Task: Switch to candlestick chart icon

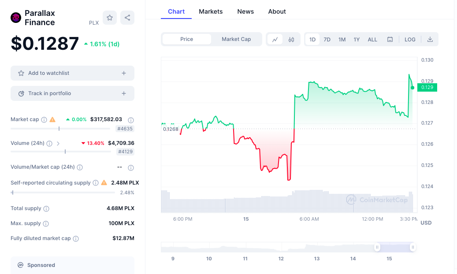Action: click(x=291, y=39)
